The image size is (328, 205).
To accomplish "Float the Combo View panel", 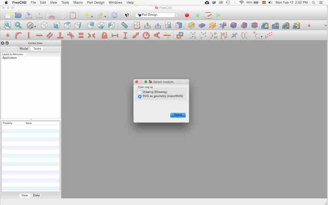I will pos(7,43).
